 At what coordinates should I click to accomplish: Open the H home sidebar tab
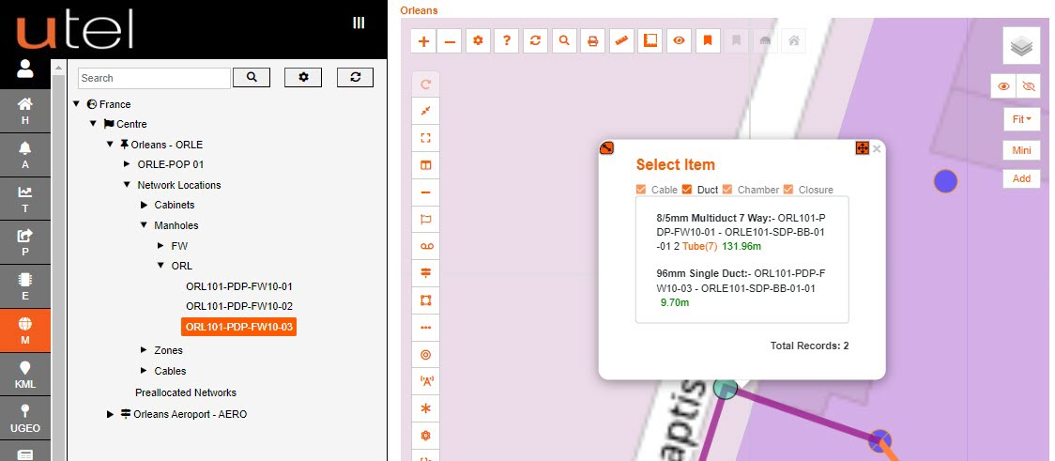click(x=25, y=111)
